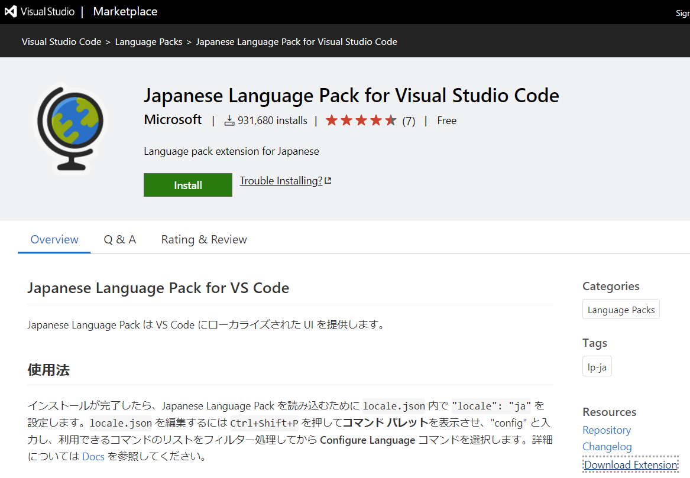Open the Rating & Review tab
This screenshot has width=690, height=478.
204,240
